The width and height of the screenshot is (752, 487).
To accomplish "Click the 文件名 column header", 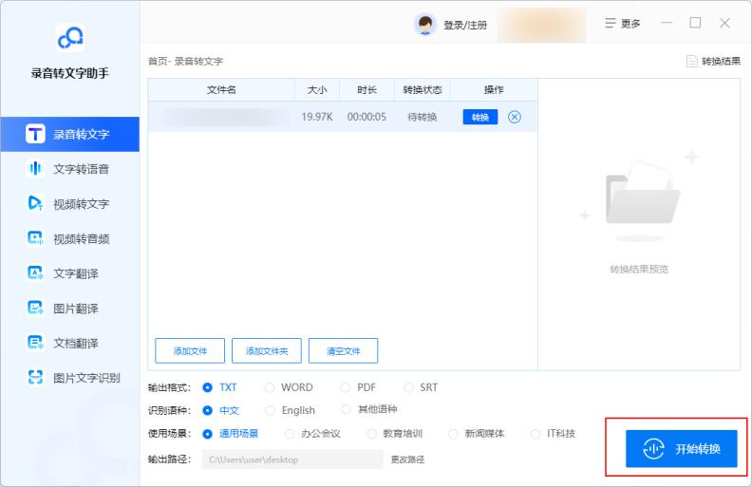I will click(x=221, y=89).
